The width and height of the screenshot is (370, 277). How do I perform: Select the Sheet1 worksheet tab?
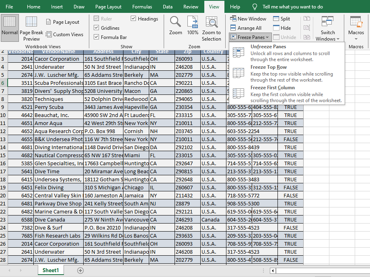51,271
